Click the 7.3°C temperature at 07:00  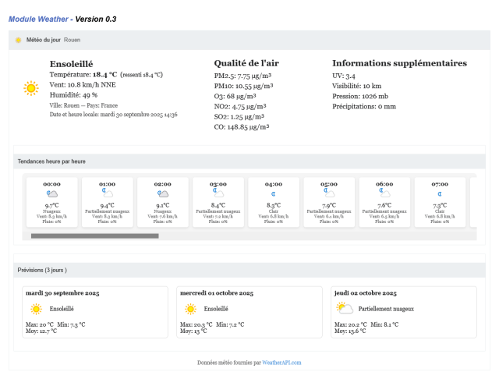click(x=440, y=206)
